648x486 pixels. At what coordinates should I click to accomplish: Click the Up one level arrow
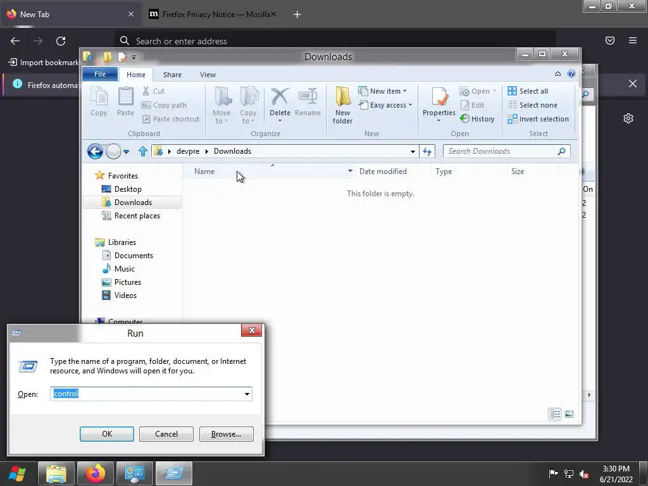point(143,151)
